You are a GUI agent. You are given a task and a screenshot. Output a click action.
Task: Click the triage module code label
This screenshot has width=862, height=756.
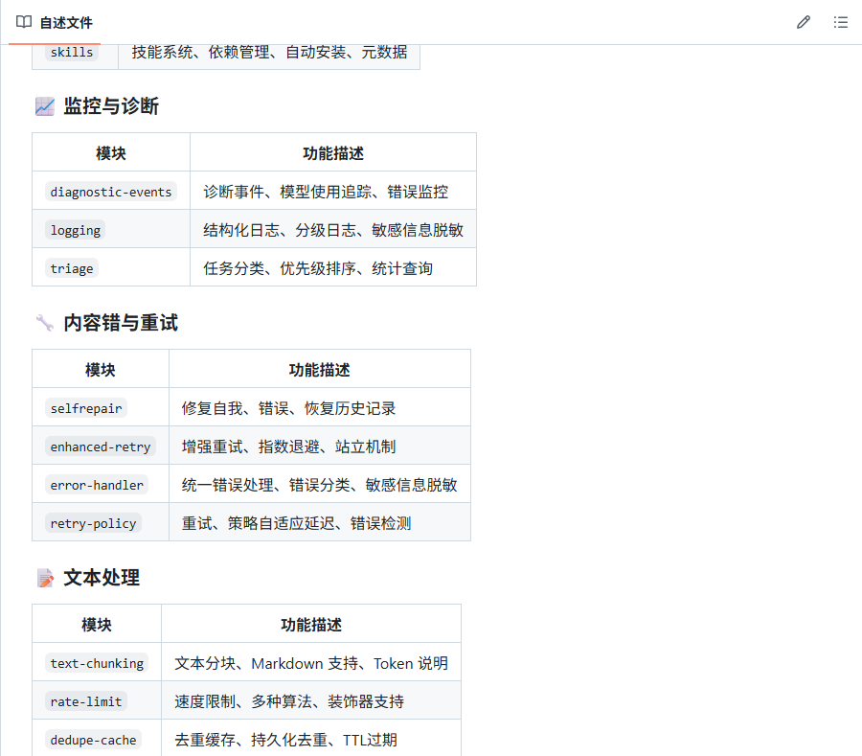(72, 268)
